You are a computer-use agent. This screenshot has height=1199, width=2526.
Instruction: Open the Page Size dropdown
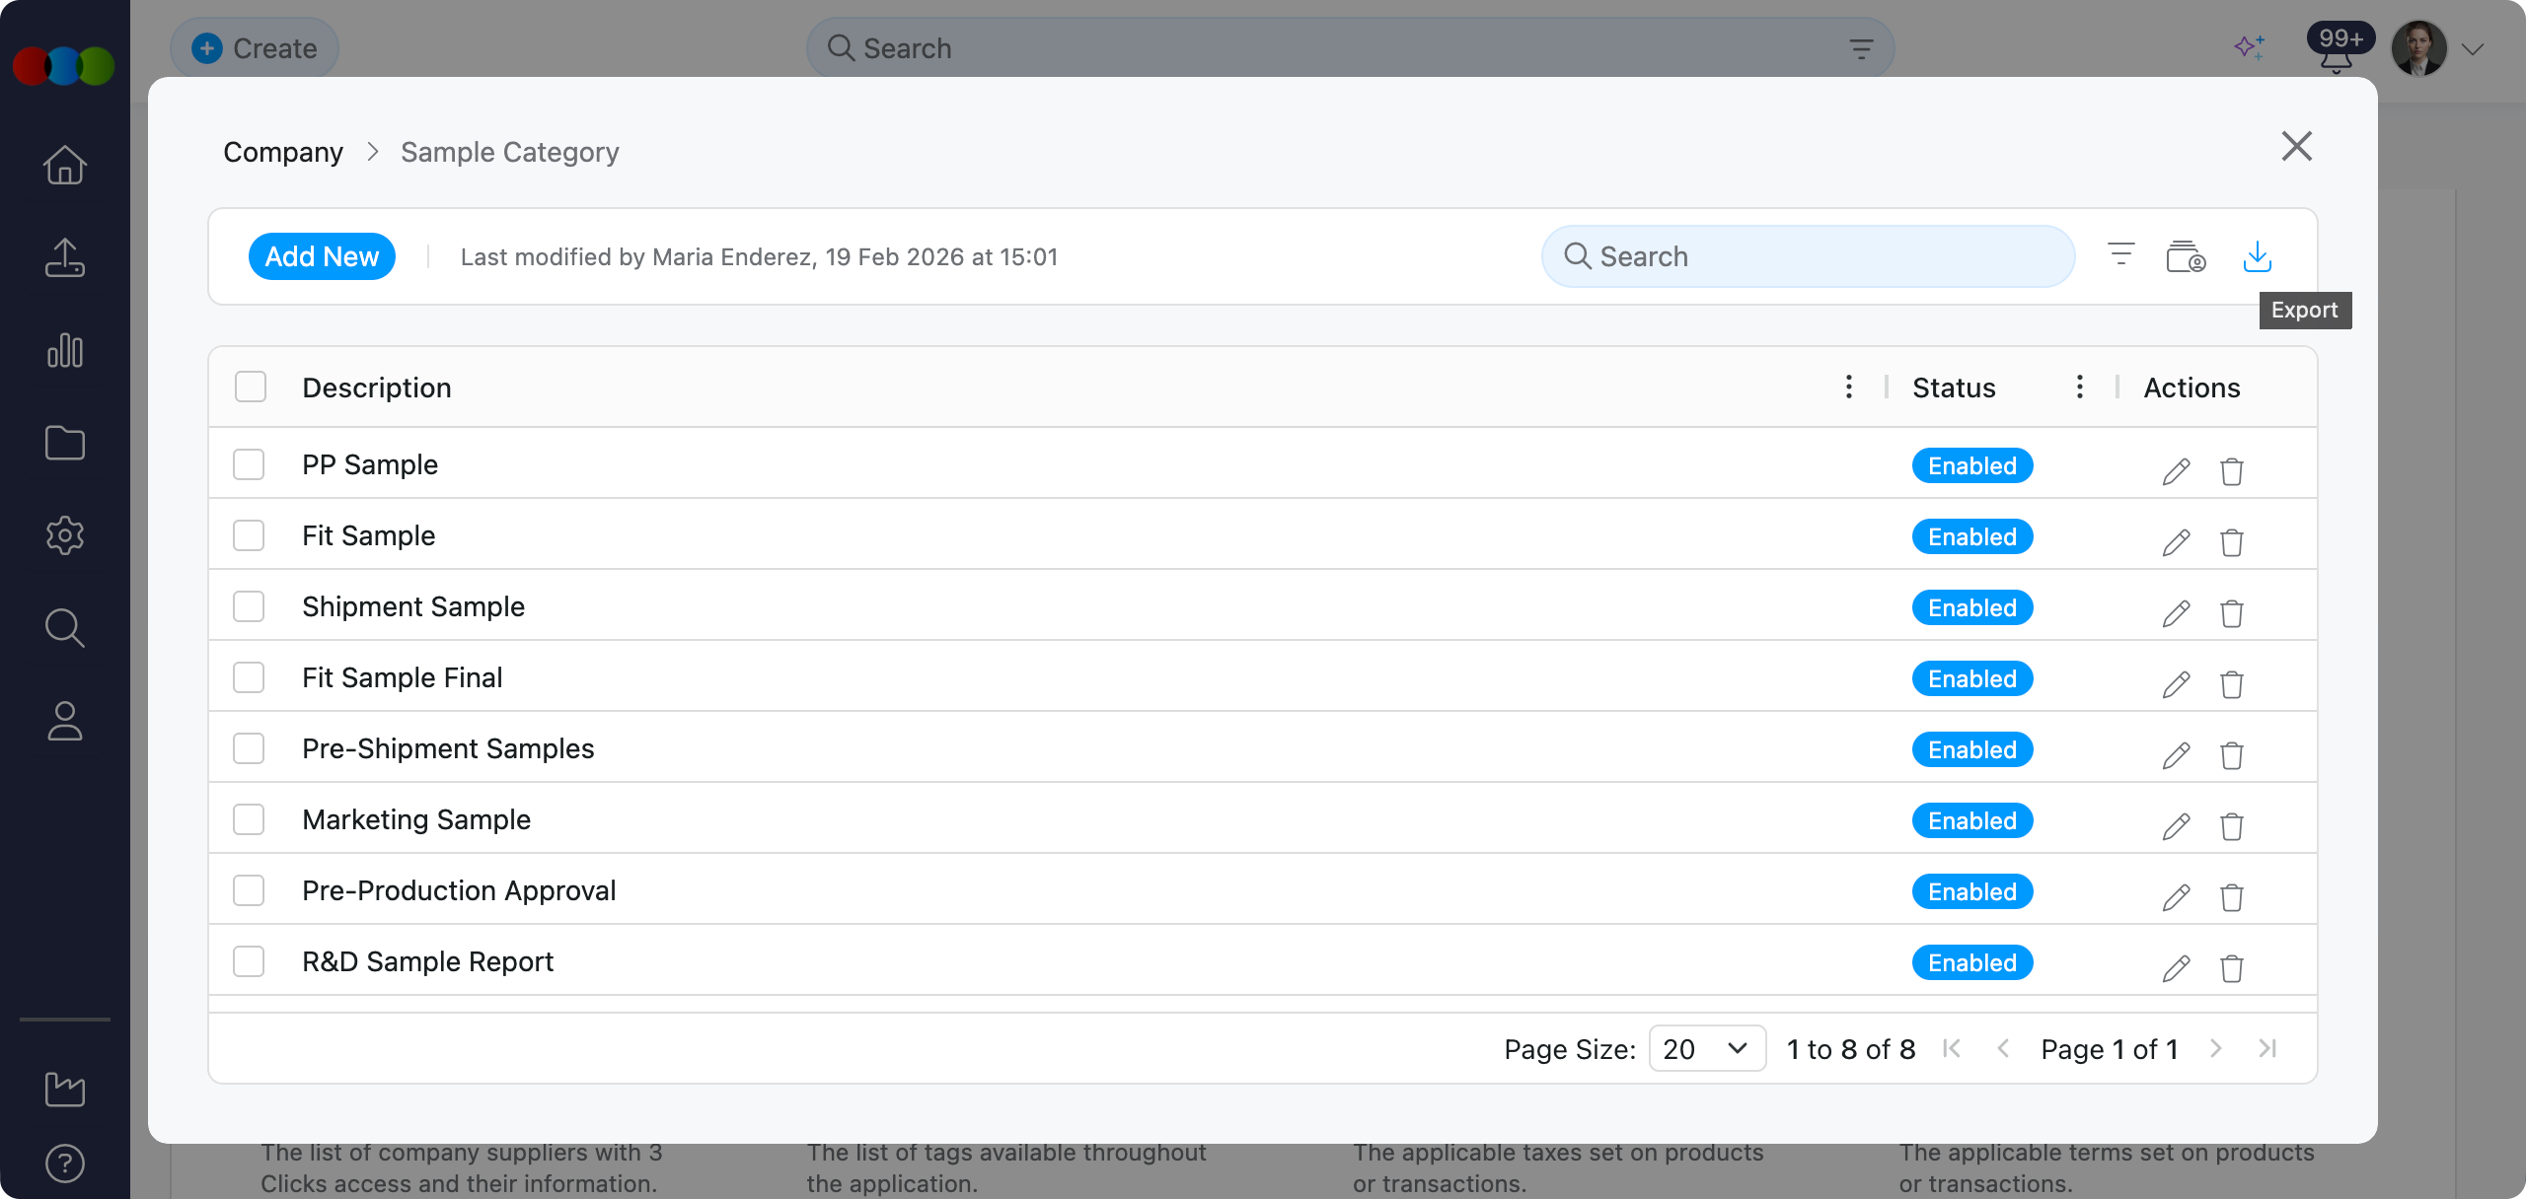click(x=1706, y=1048)
